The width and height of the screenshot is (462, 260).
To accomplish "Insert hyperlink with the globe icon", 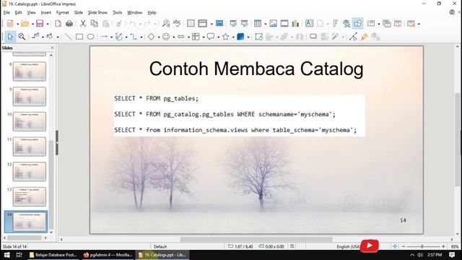I will tap(346, 24).
